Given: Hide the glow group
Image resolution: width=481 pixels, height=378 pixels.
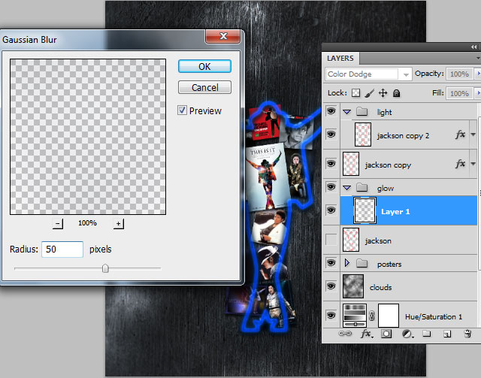Looking at the screenshot, I should (331, 187).
